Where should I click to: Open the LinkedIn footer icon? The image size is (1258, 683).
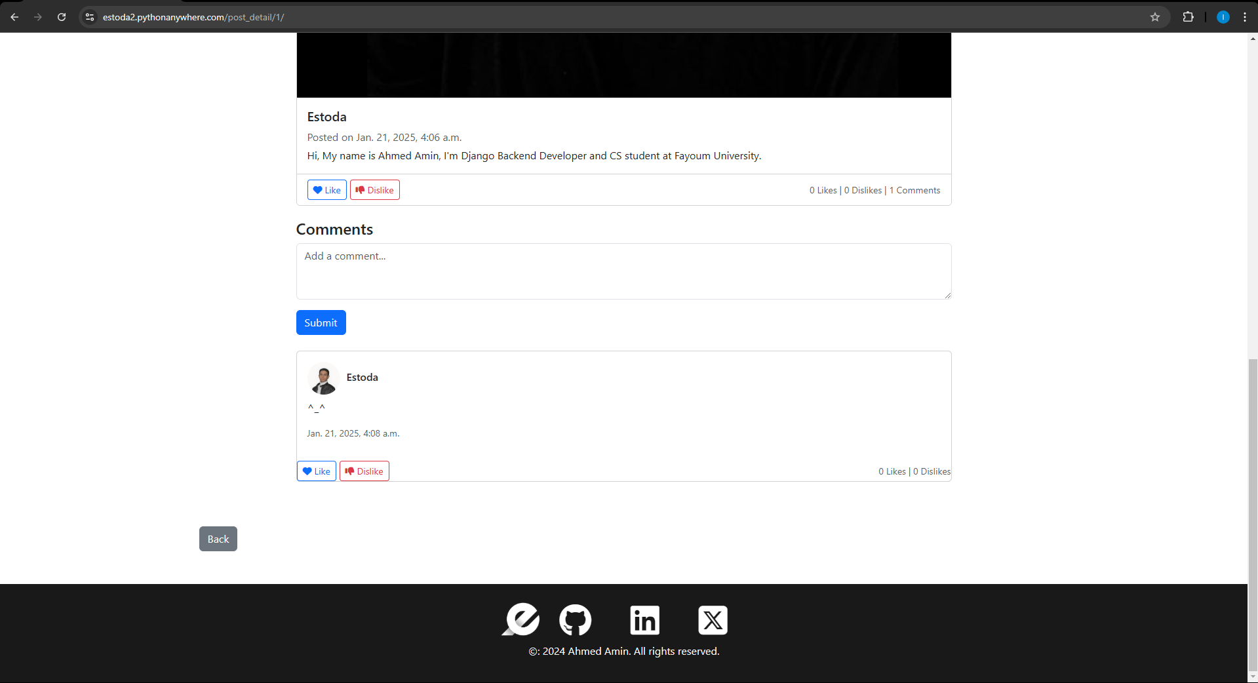pos(644,620)
